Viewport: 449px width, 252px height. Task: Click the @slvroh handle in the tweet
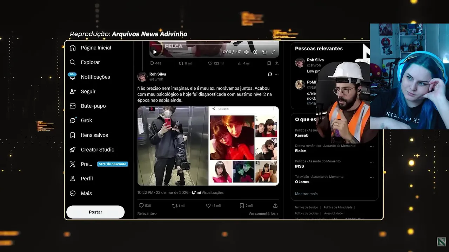(x=156, y=79)
